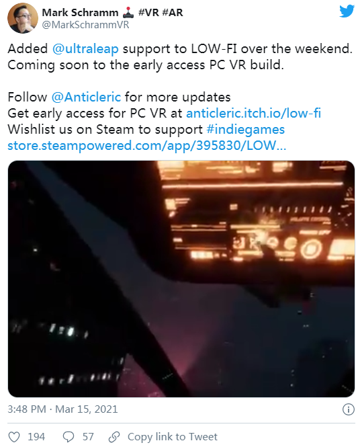360x445 pixels.
Task: Open replies via the speech bubble icon
Action: 69,436
